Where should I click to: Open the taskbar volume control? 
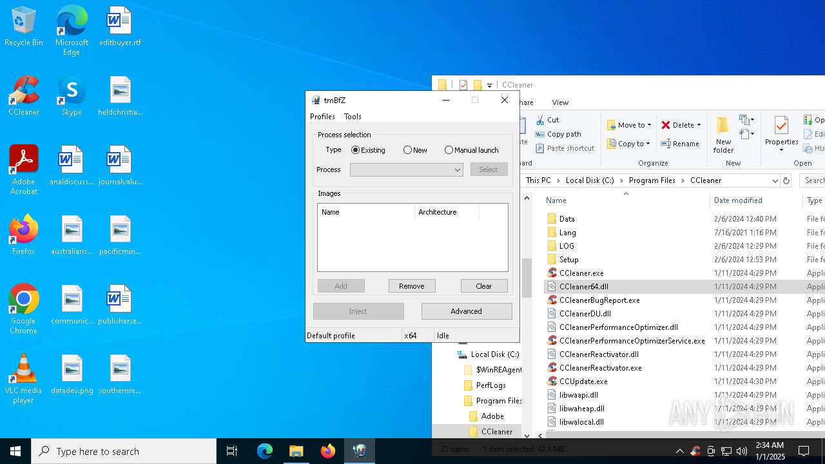(741, 451)
